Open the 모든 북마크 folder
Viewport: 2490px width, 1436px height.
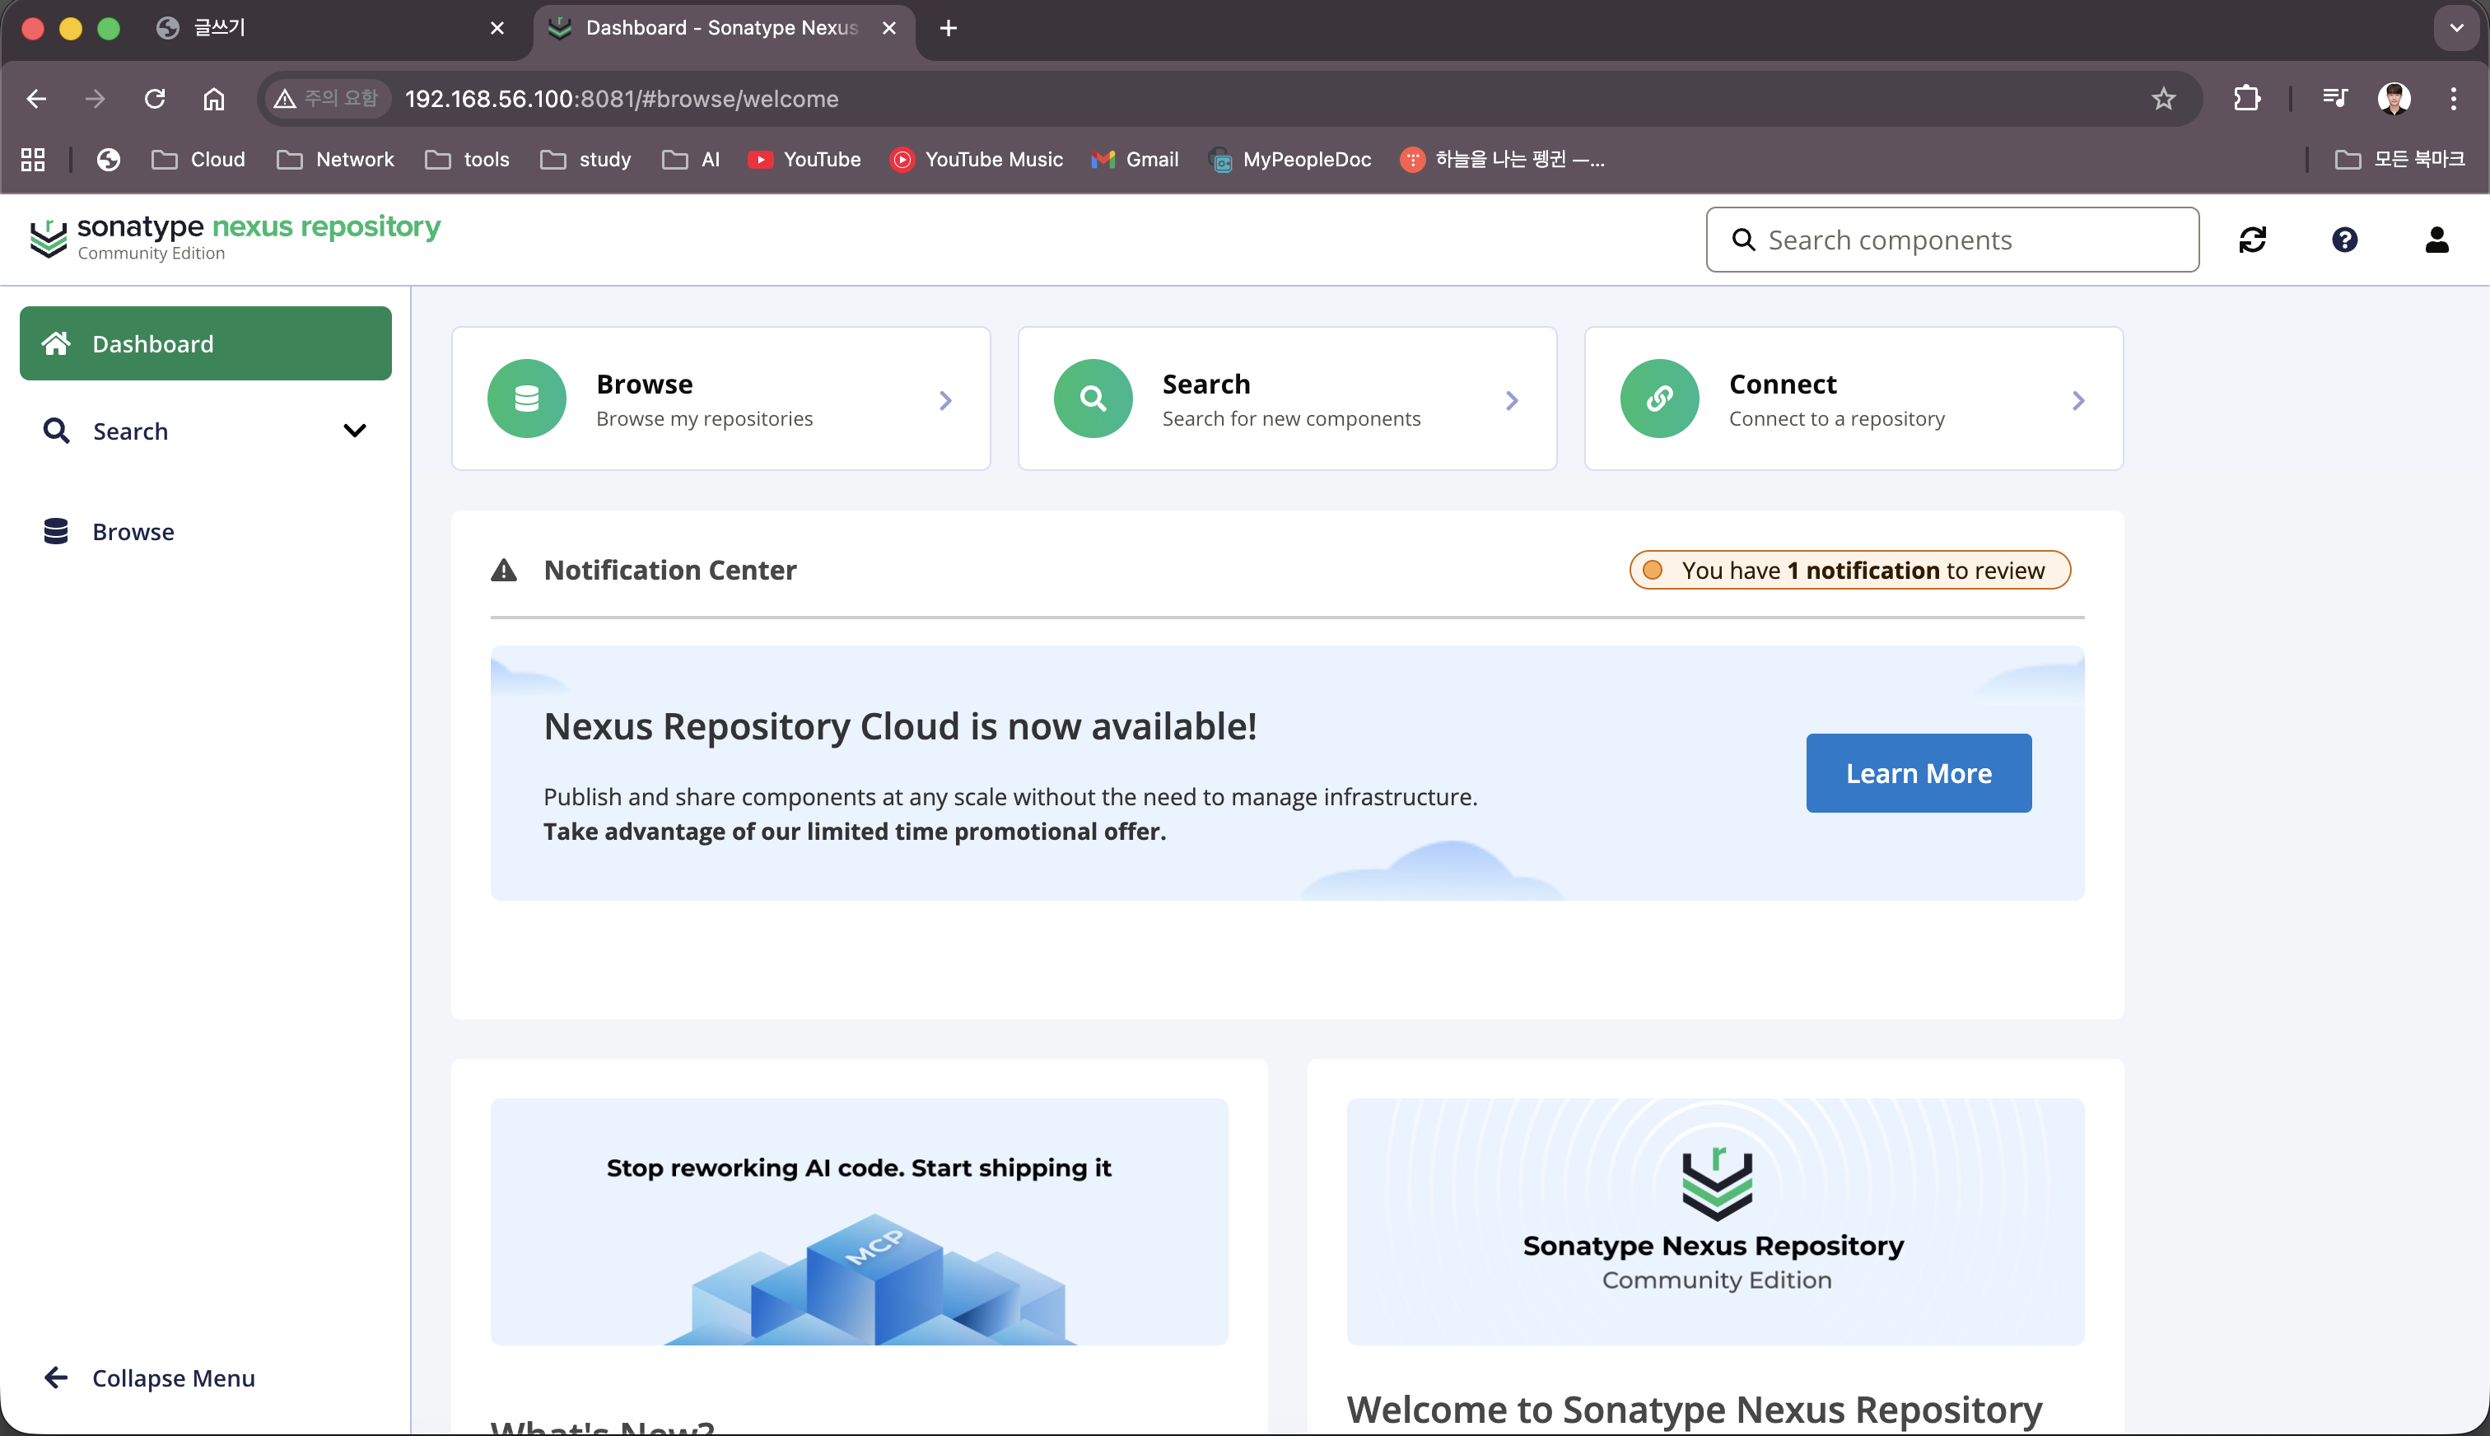pos(2400,160)
